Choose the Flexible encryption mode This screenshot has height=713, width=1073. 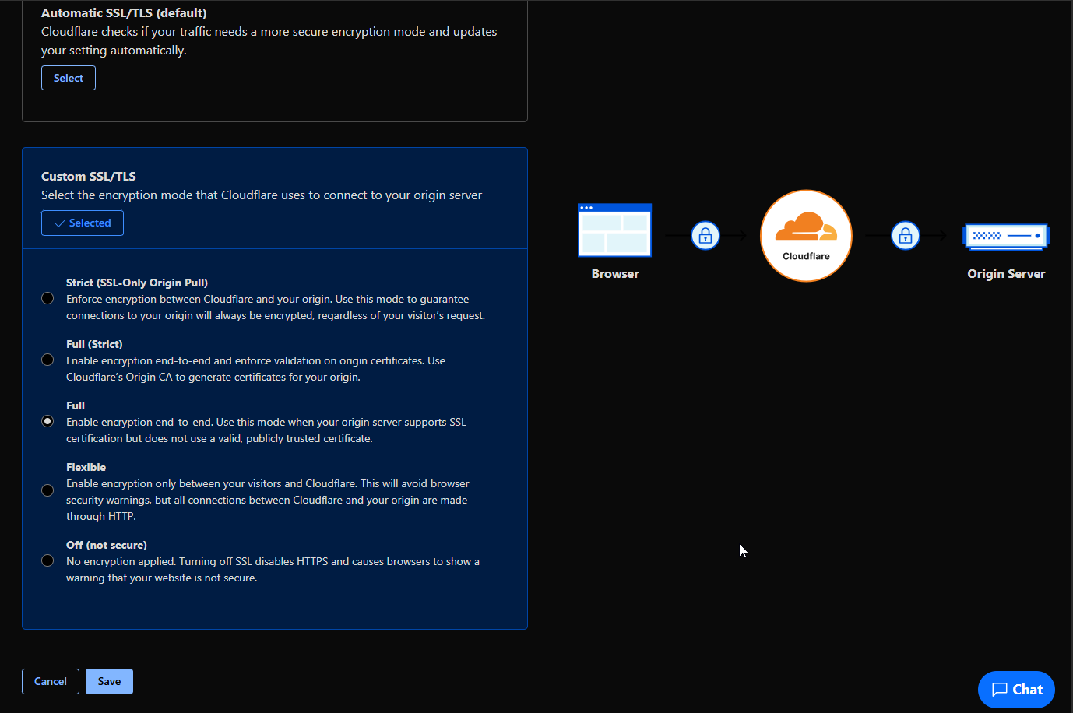[47, 490]
